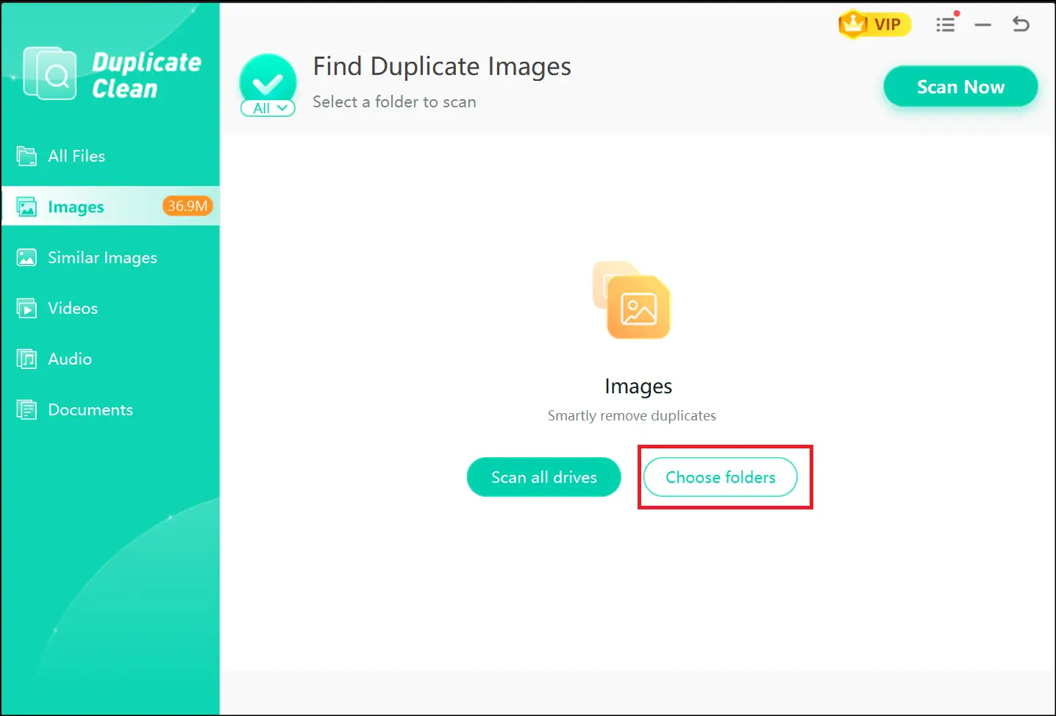The height and width of the screenshot is (716, 1056).
Task: Select Similar Images from the sidebar
Action: 102,257
